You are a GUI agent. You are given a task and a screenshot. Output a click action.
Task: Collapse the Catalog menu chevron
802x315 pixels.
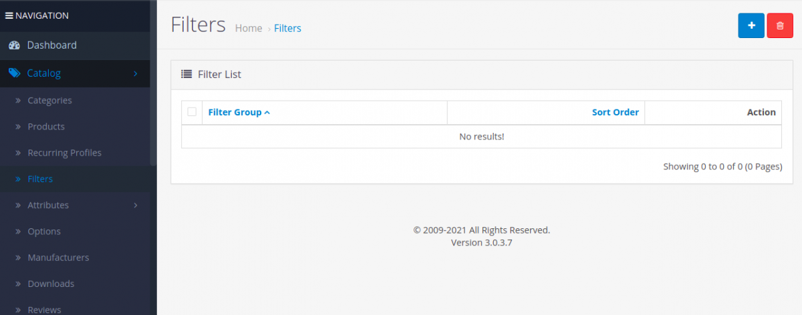136,73
